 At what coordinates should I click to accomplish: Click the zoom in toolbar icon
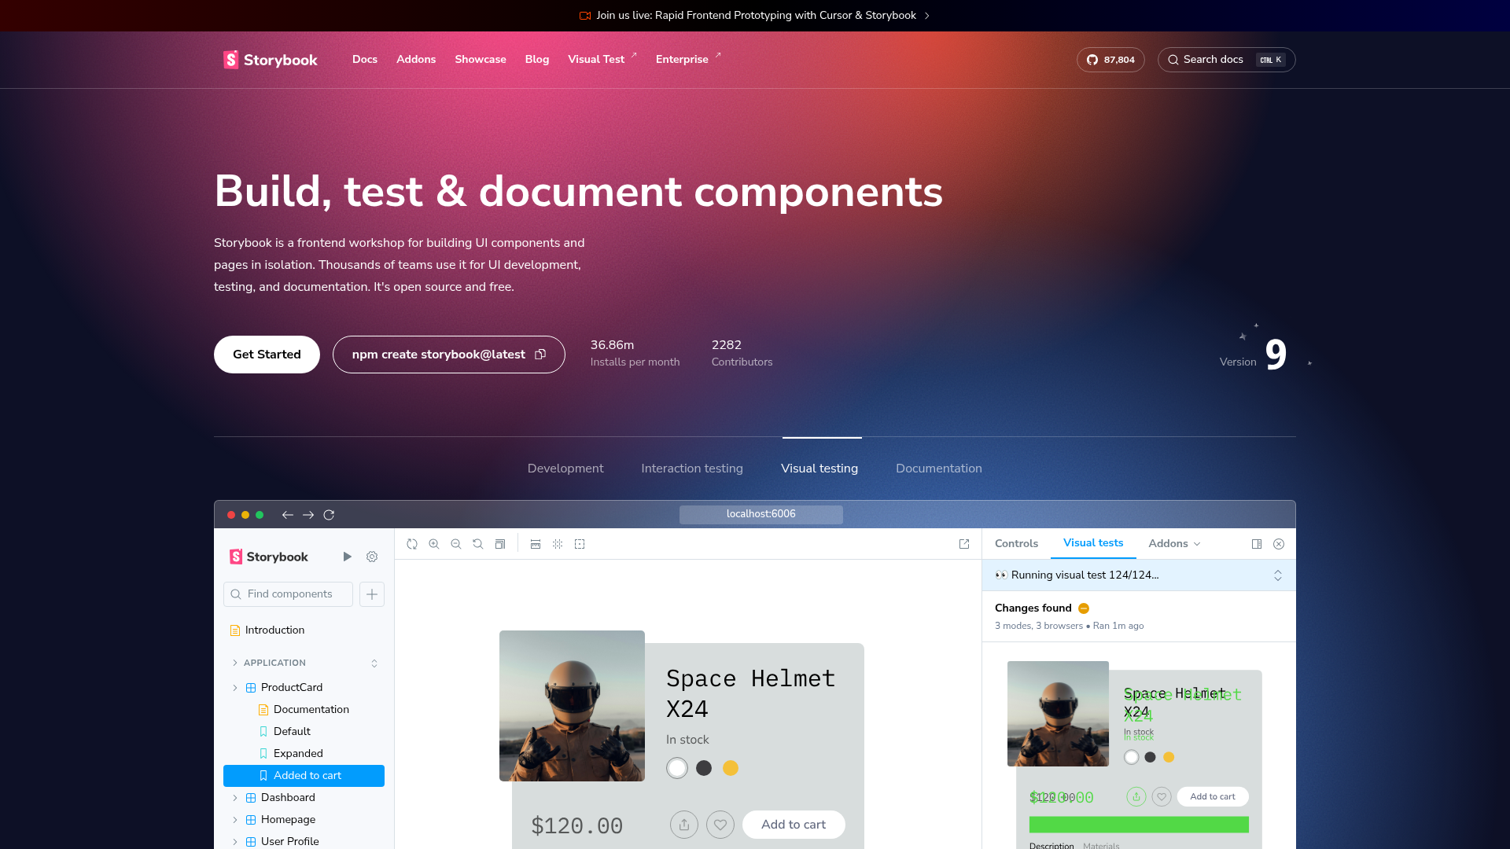(x=433, y=544)
